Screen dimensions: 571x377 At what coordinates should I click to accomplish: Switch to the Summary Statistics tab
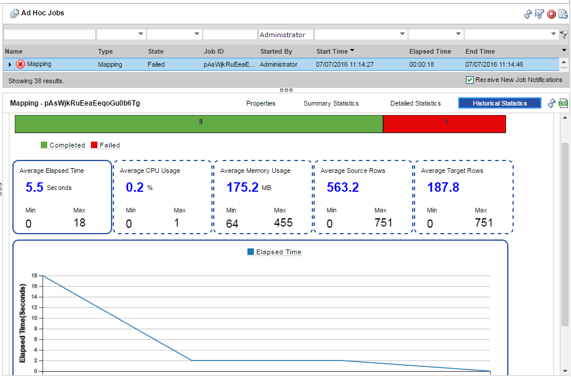(x=331, y=103)
